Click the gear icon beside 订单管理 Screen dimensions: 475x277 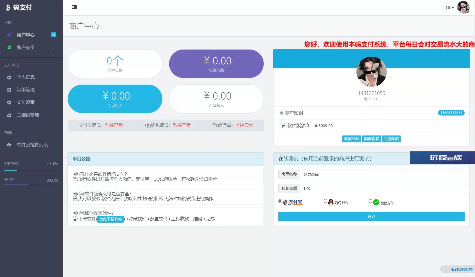coord(9,90)
